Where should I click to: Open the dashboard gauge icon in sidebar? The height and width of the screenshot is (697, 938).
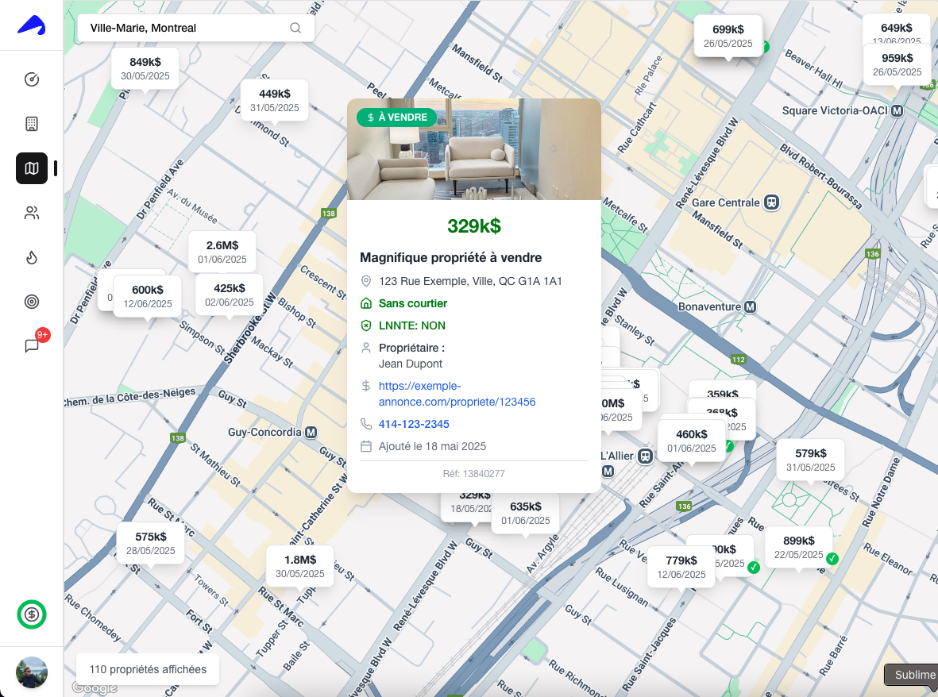pyautogui.click(x=32, y=79)
